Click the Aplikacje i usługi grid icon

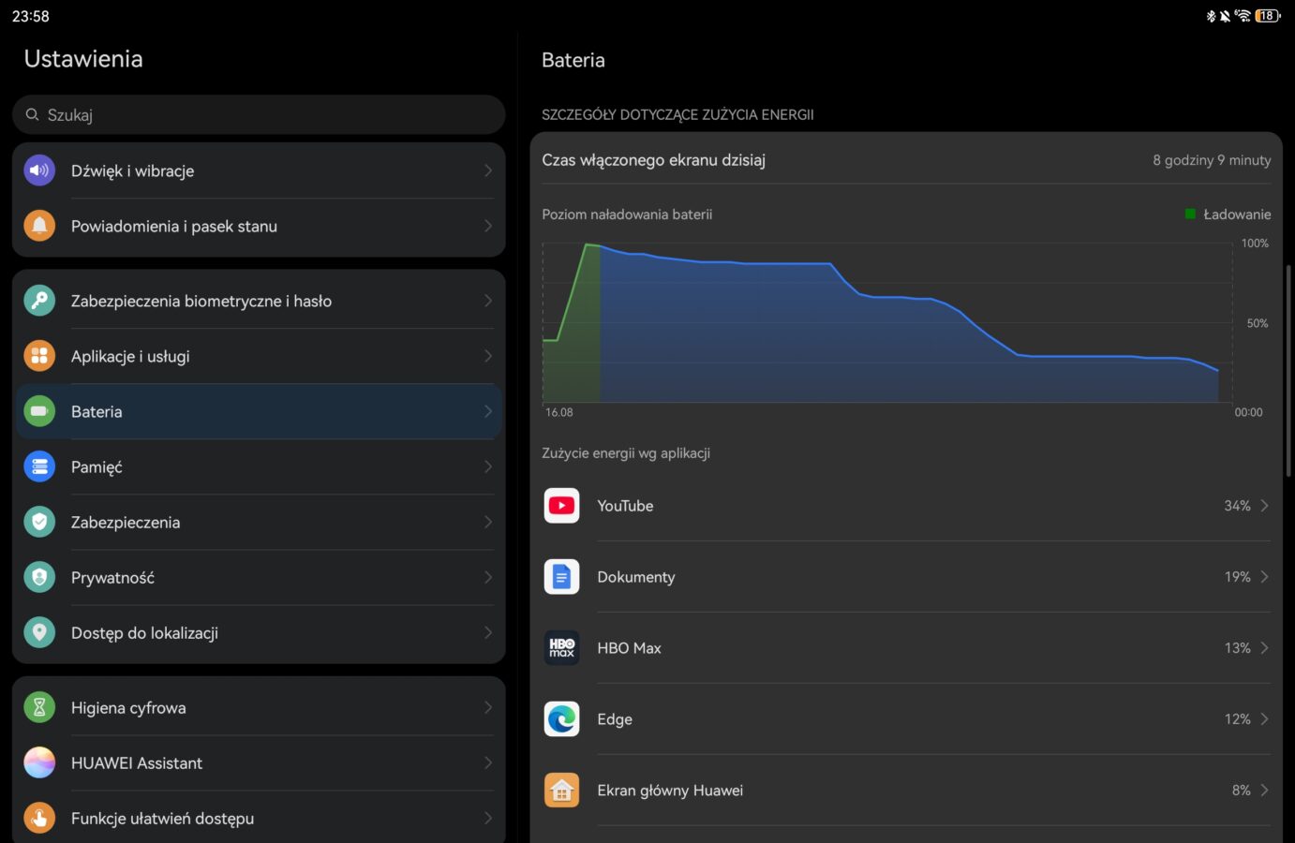[39, 356]
